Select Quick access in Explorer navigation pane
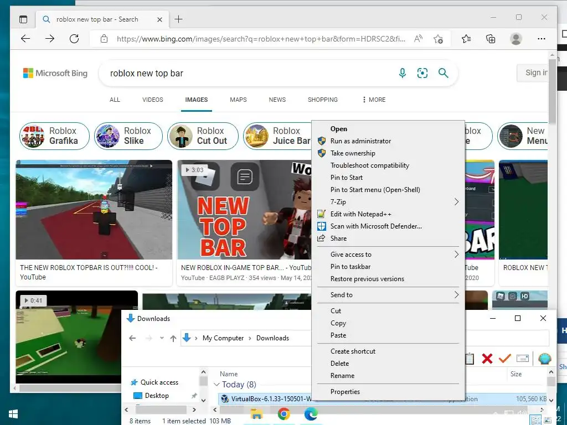567x425 pixels. coord(159,382)
